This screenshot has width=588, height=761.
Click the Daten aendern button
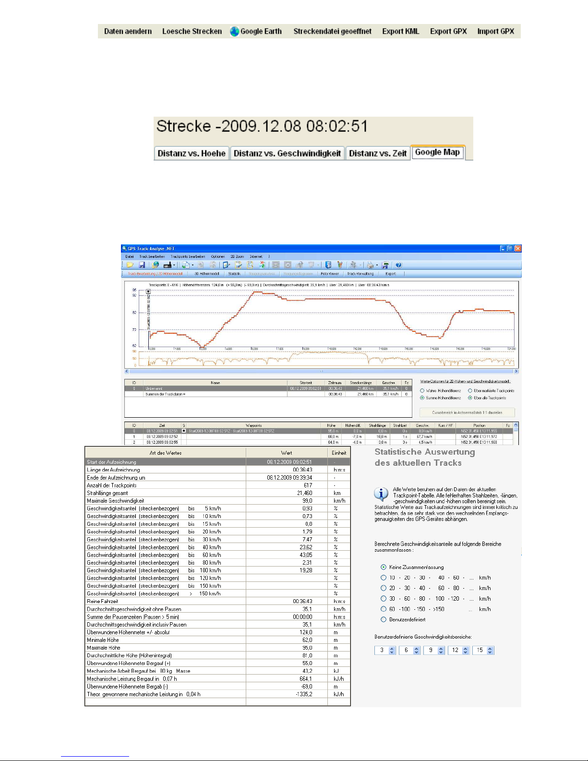pyautogui.click(x=128, y=31)
